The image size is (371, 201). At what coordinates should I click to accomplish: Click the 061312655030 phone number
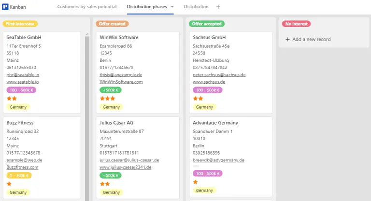coord(21,68)
